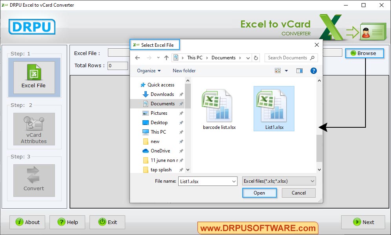Expand the File name combo box
Screen dimensions: 391x235
pos(234,181)
